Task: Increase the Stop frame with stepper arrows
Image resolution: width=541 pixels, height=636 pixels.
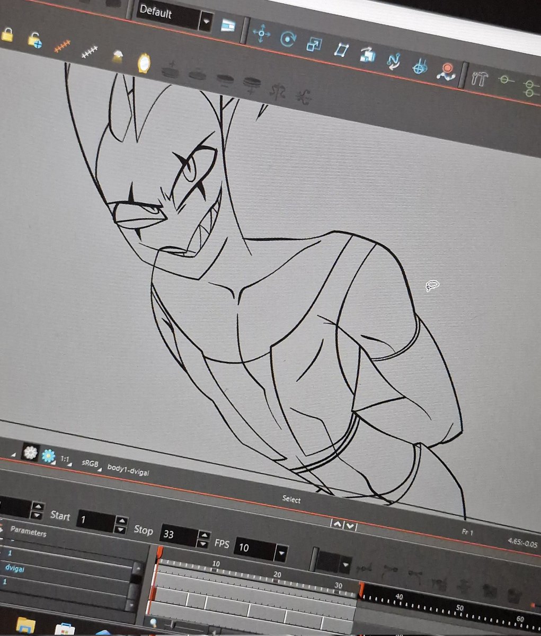Action: (x=204, y=536)
